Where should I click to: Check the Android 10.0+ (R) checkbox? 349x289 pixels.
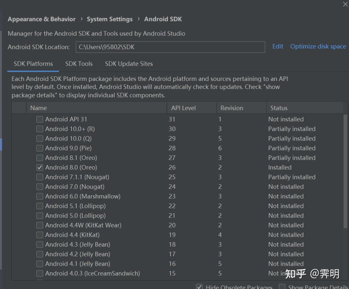pyautogui.click(x=40, y=129)
